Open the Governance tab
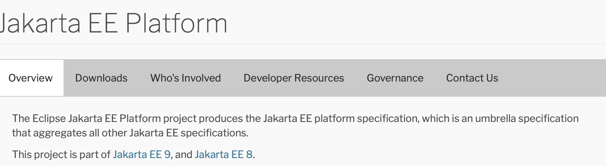Viewport: 606px width, 166px height. 395,78
